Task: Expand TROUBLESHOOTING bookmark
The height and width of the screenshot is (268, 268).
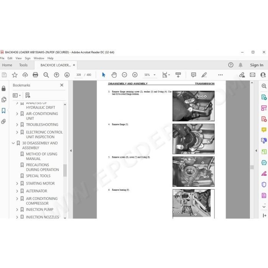Action: 17,125
